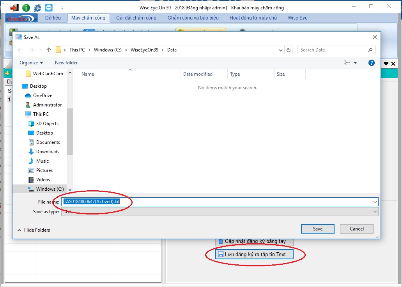This screenshot has height=287, width=402.
Task: Click the red exit-door icon in title bar
Action: (14, 7)
